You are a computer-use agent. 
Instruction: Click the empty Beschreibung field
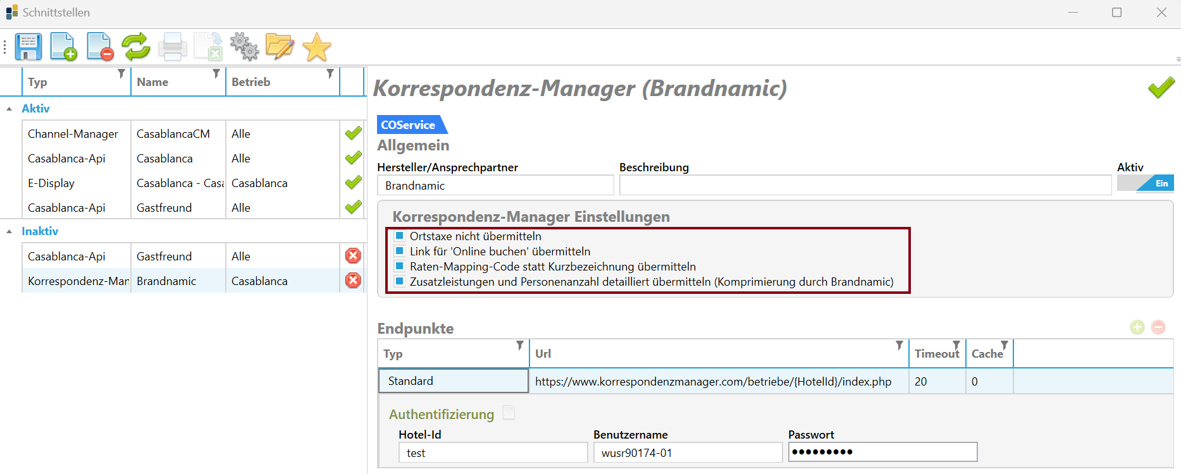[865, 185]
